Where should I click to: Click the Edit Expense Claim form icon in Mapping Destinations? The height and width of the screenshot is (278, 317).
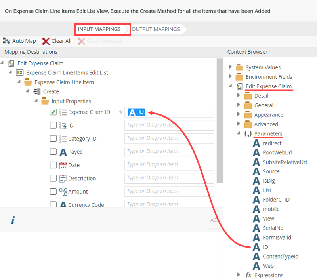point(11,63)
